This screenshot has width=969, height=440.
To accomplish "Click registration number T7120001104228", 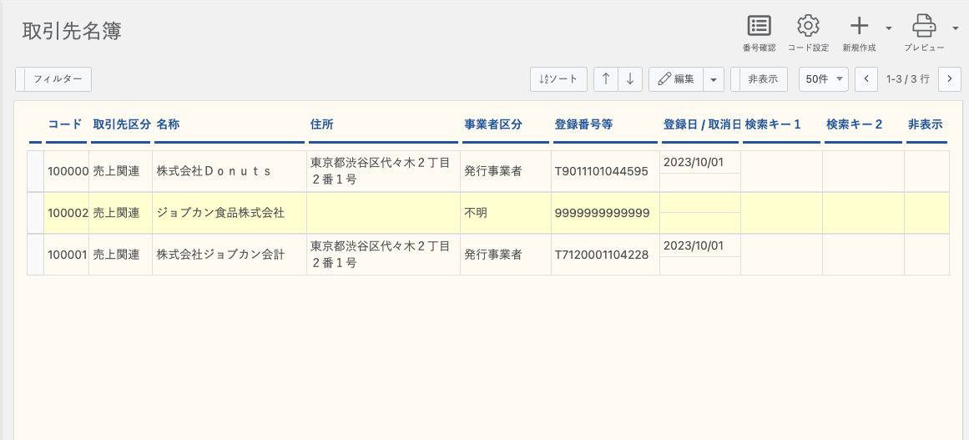I will click(605, 255).
